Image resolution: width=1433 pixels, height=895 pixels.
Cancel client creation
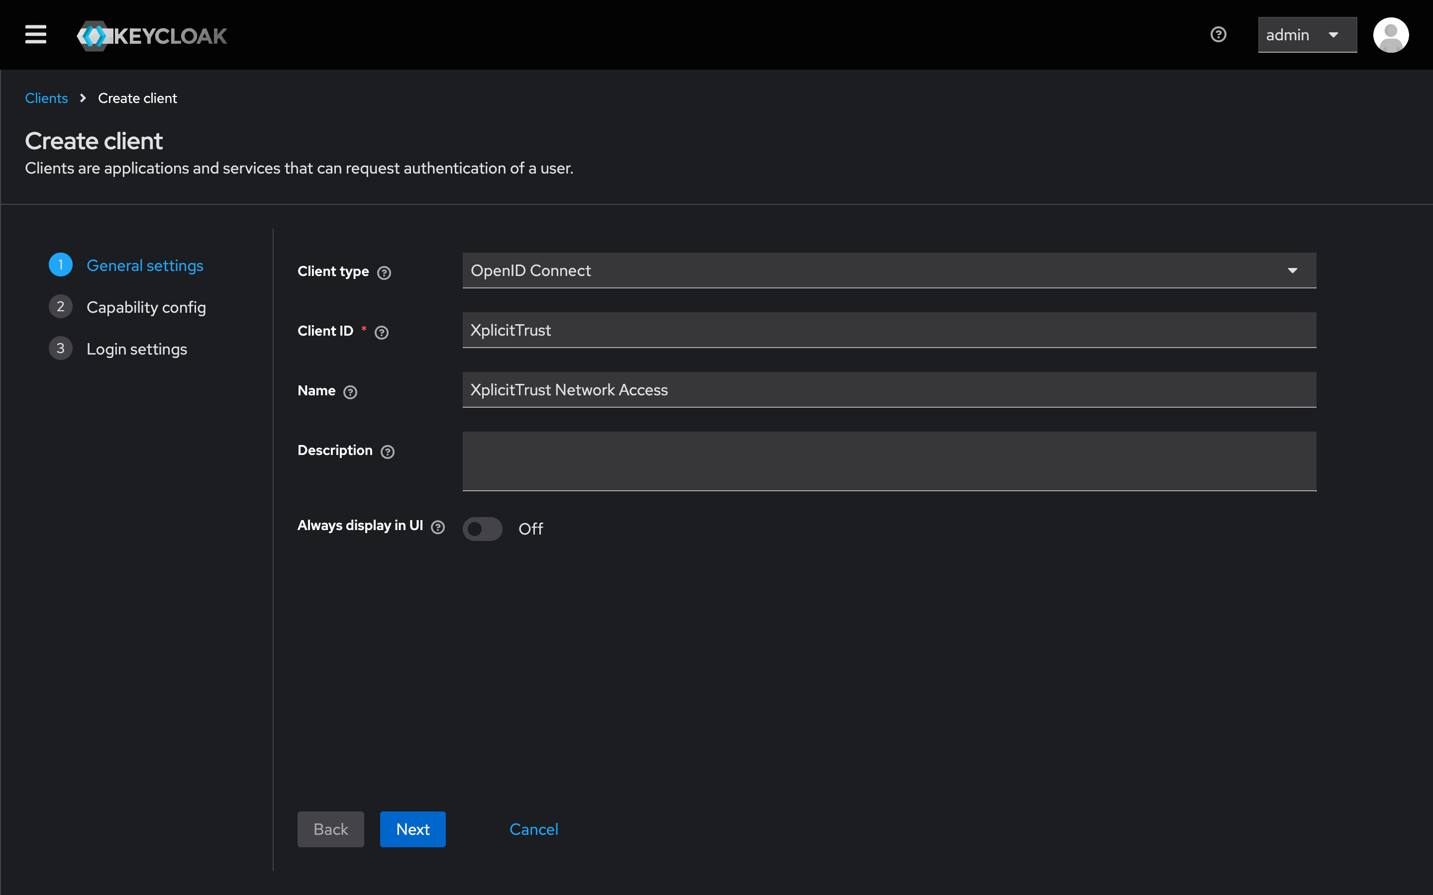533,829
